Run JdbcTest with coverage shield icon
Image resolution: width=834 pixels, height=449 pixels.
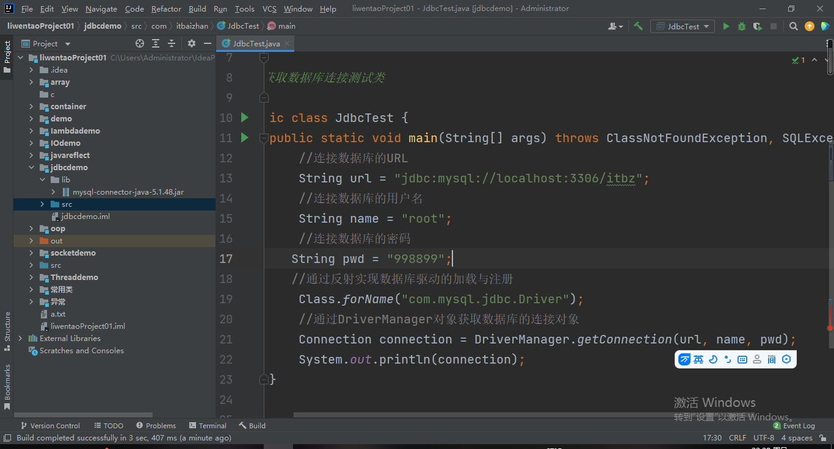pos(758,26)
